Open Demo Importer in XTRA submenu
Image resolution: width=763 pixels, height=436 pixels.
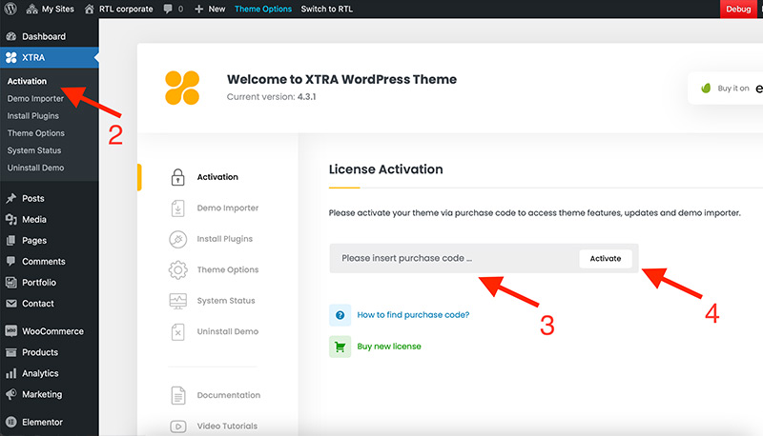[x=35, y=99]
